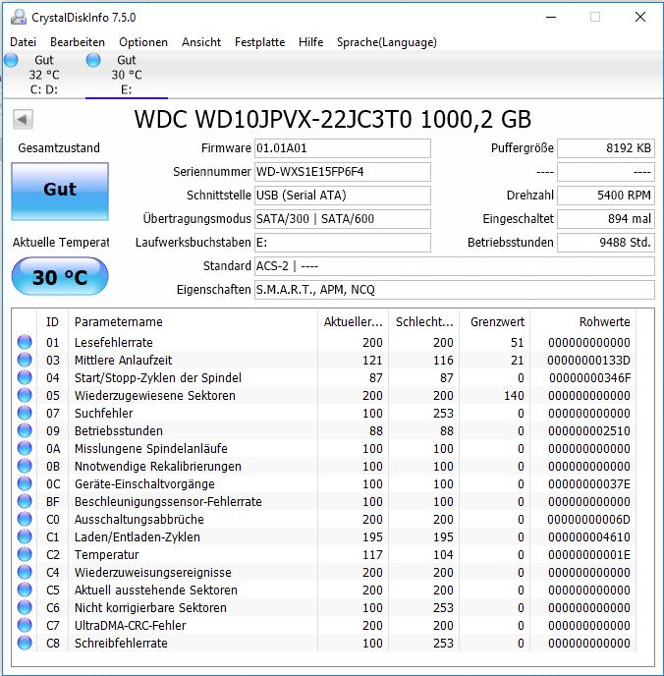Click the blue Gut health status button
664x676 pixels.
coord(60,192)
